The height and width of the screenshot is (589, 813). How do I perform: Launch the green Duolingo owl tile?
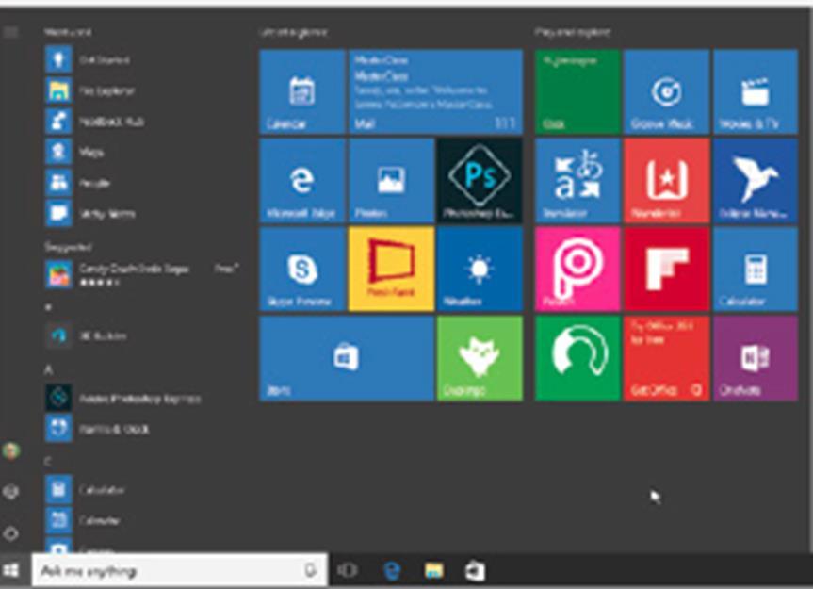pos(480,358)
